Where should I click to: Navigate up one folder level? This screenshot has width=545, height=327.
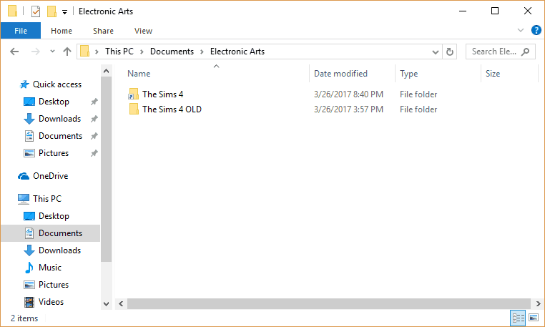click(67, 52)
